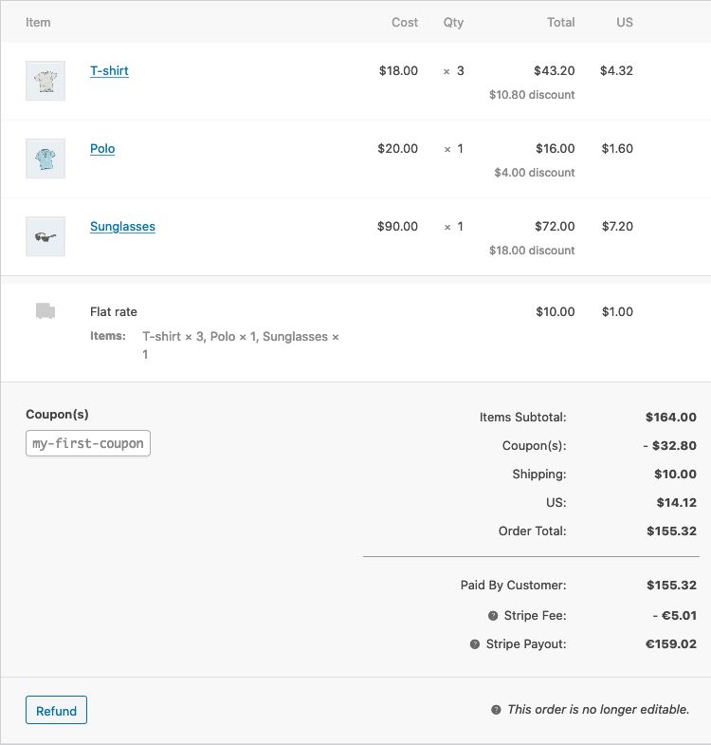Click the Flat rate shipping label

tap(114, 311)
